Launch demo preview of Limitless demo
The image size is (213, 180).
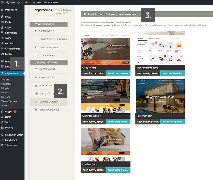pos(118,170)
